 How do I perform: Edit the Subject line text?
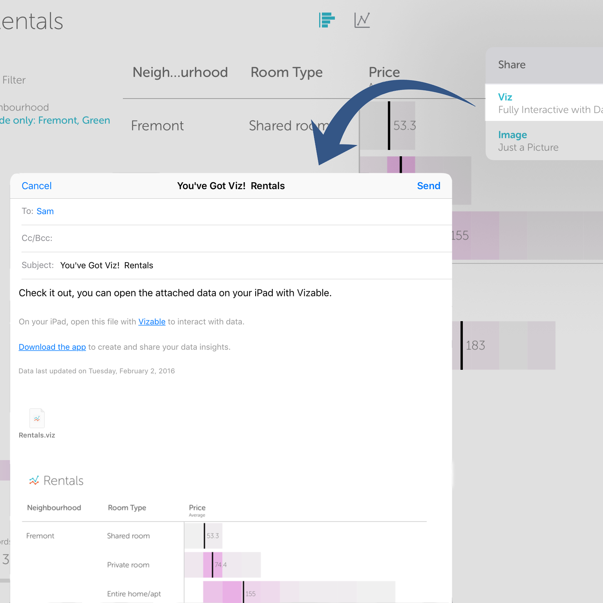click(x=107, y=265)
